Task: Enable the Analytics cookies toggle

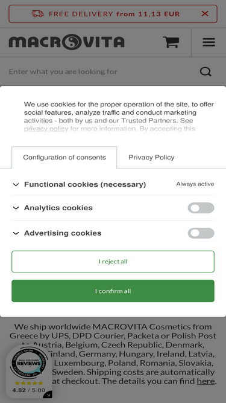Action: point(201,208)
